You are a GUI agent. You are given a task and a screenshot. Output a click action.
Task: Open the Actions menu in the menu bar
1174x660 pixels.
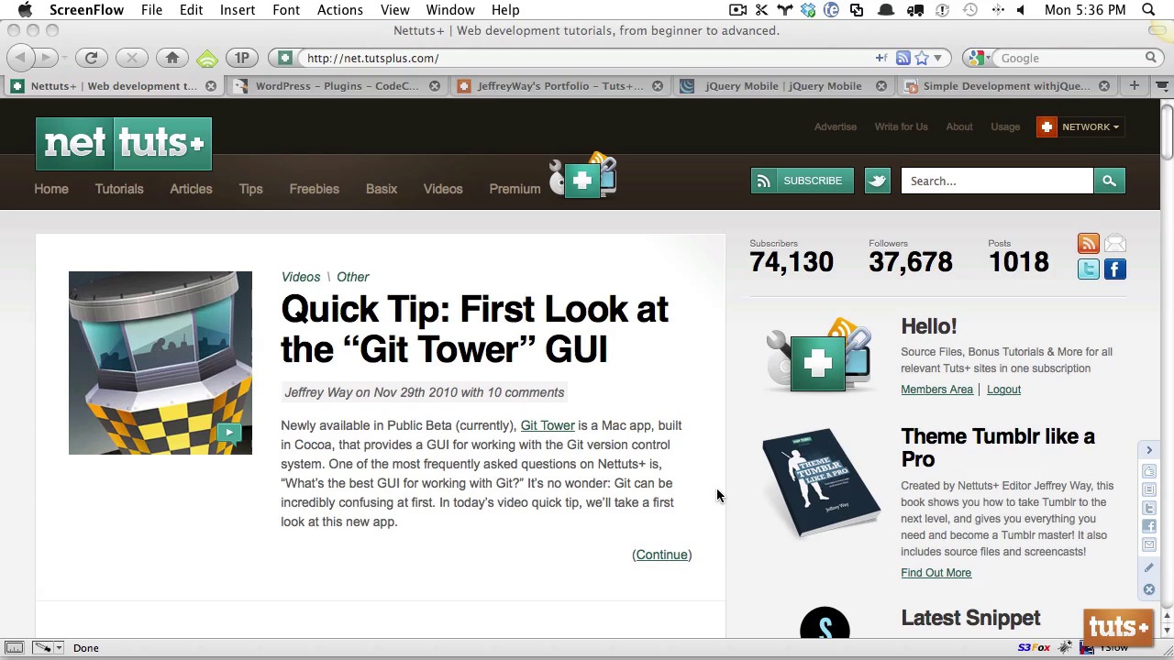[x=339, y=10]
